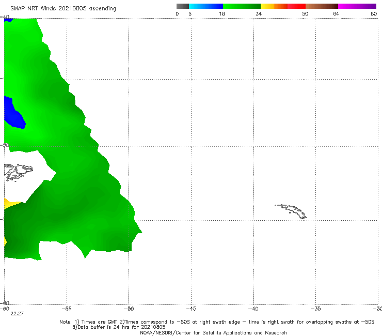Click the brown segment of the color bar
Viewport: 382px width, 336px height.
(322, 6)
